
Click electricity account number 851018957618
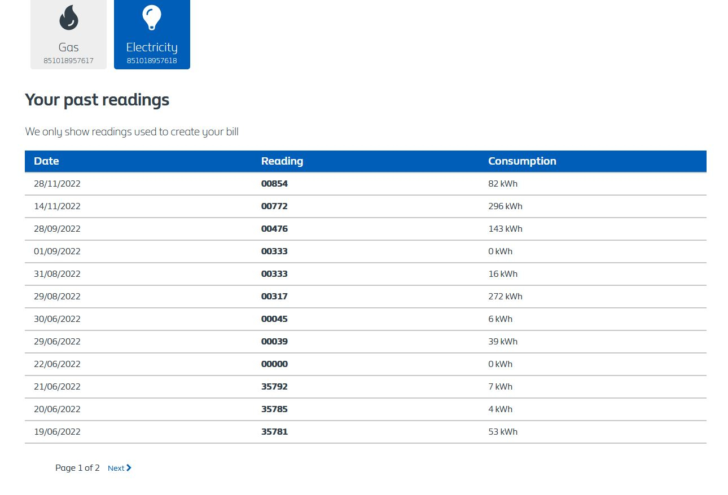coord(152,61)
